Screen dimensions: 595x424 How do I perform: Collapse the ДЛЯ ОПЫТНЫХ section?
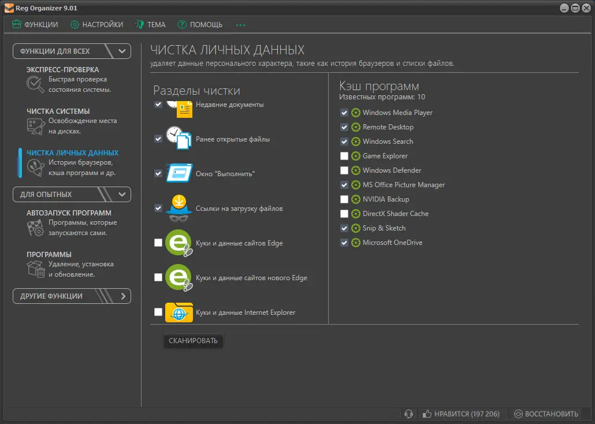tap(122, 194)
